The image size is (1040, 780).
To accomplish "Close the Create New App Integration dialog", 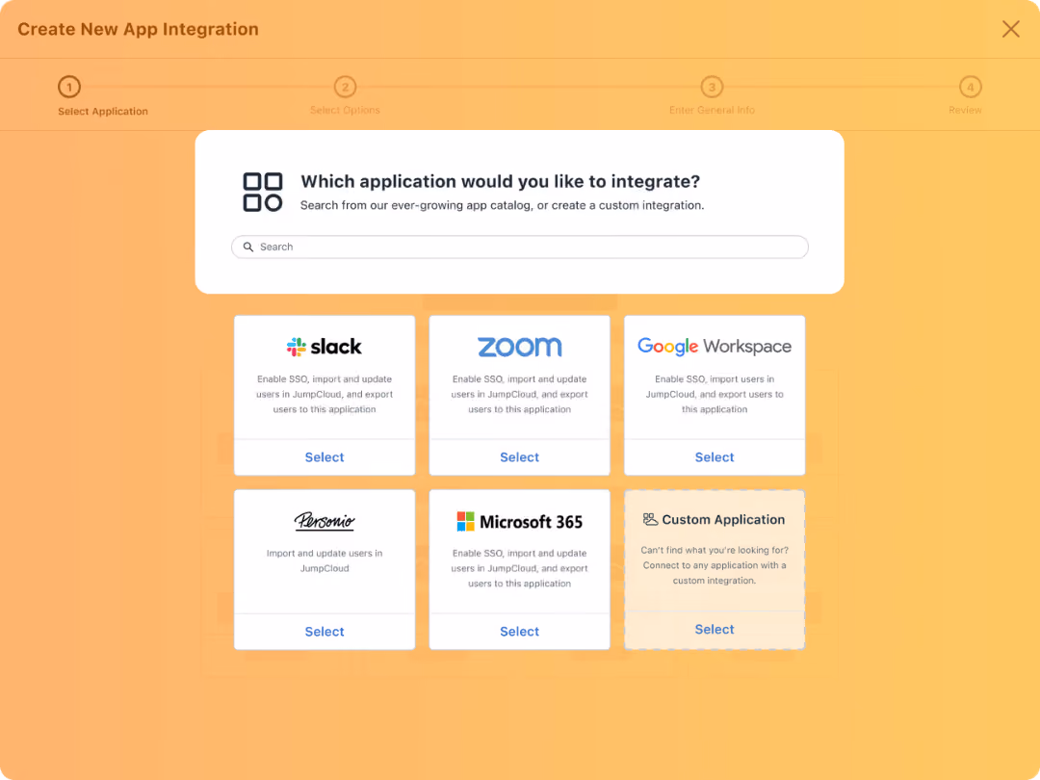I will point(1010,29).
